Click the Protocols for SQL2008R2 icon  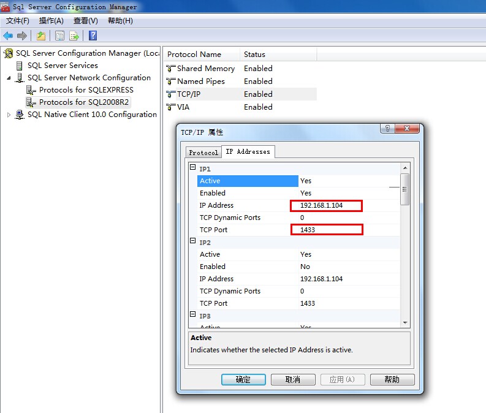click(x=31, y=102)
